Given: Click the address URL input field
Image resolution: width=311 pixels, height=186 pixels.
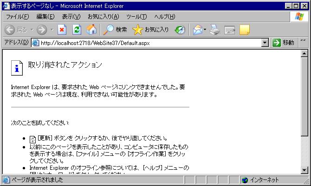Looking at the screenshot, I should pos(151,43).
